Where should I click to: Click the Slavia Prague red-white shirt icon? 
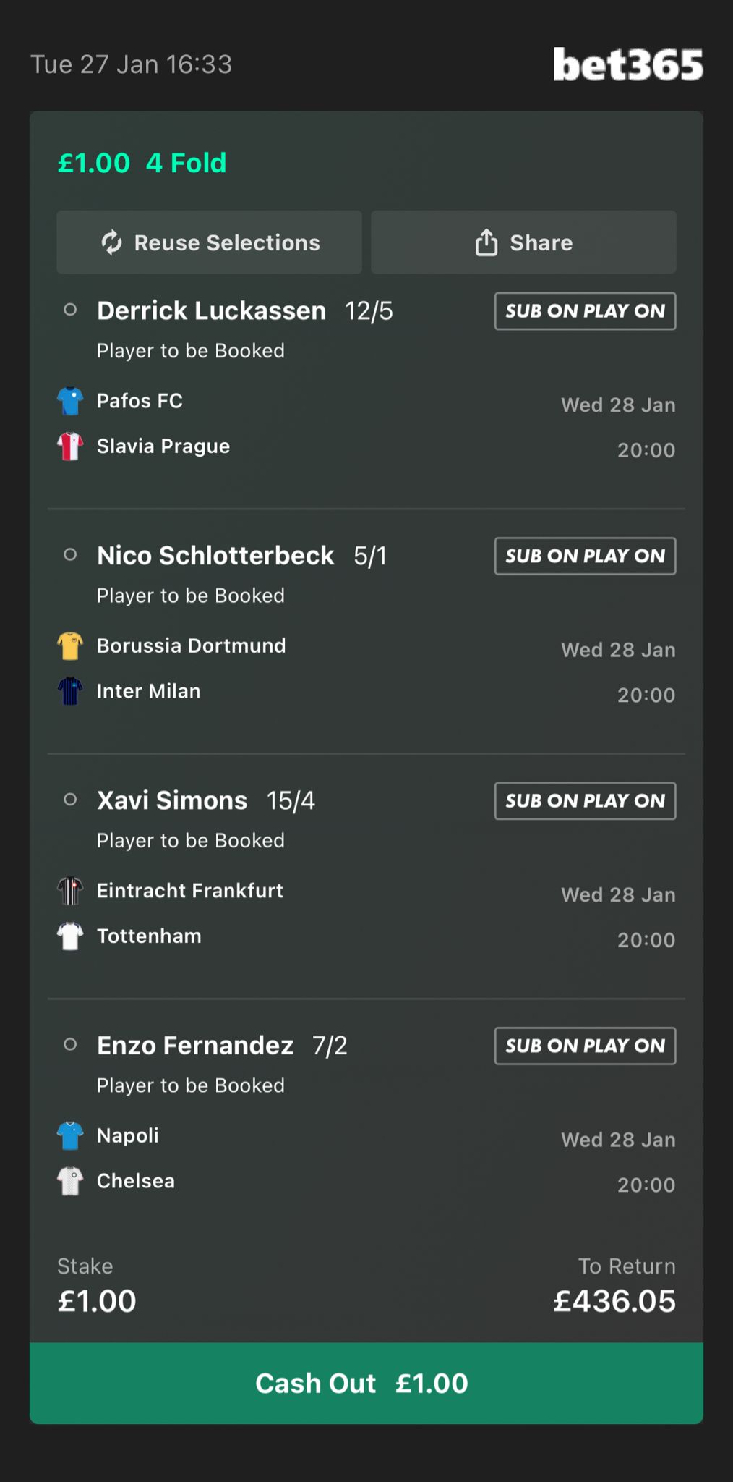click(x=70, y=446)
